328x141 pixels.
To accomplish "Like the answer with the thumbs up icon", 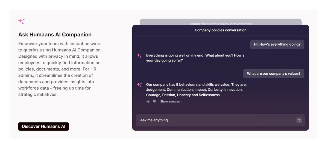I will [148, 101].
